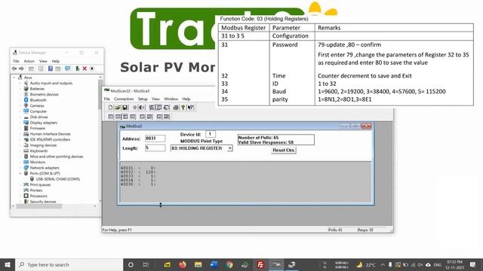The image size is (483, 271).
Task: Open Task View from the taskbar
Action: click(x=146, y=264)
